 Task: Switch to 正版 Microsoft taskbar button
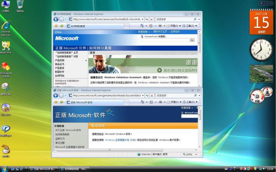pyautogui.click(x=43, y=169)
